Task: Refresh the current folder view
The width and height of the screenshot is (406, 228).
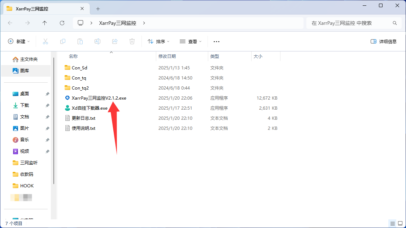Action: click(x=62, y=23)
